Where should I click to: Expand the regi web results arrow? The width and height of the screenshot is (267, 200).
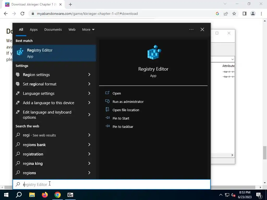[89, 135]
